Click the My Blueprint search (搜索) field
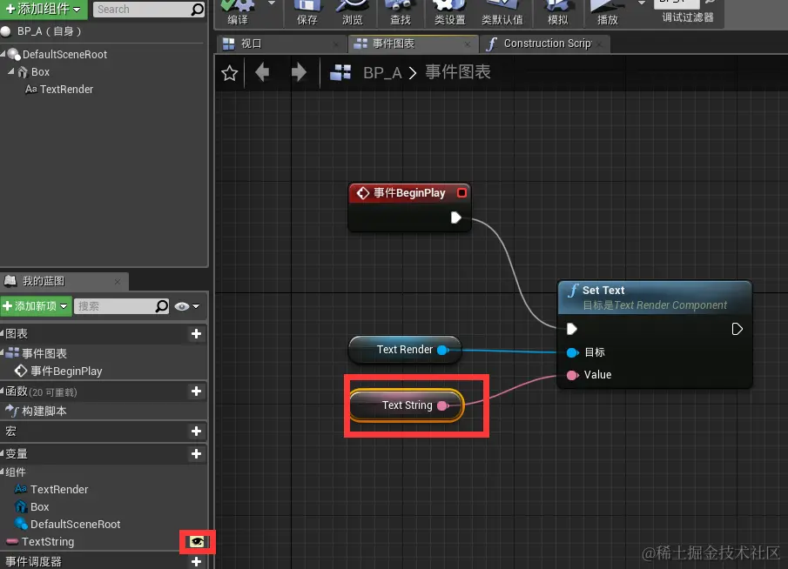Viewport: 788px width, 569px height. click(122, 306)
